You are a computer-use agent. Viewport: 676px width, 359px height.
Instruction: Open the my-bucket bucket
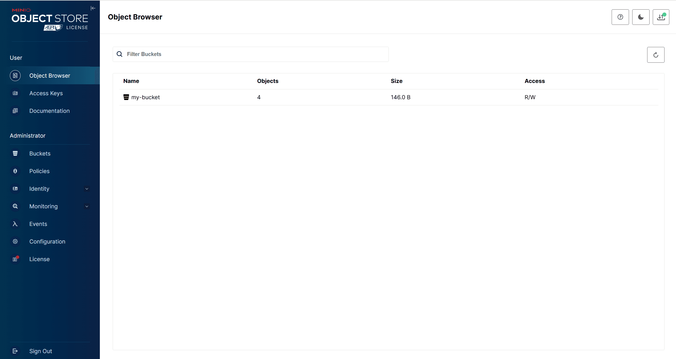(146, 97)
